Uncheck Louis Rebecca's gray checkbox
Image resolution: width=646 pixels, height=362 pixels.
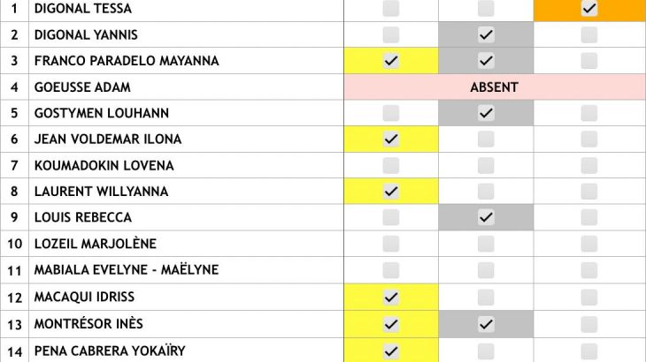486,217
